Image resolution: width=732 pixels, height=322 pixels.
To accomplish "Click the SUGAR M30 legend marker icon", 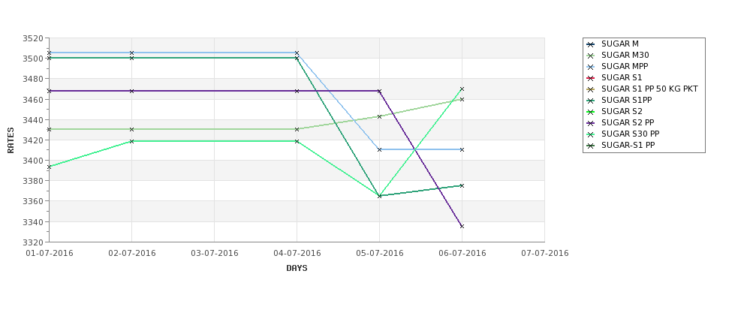I will point(591,56).
